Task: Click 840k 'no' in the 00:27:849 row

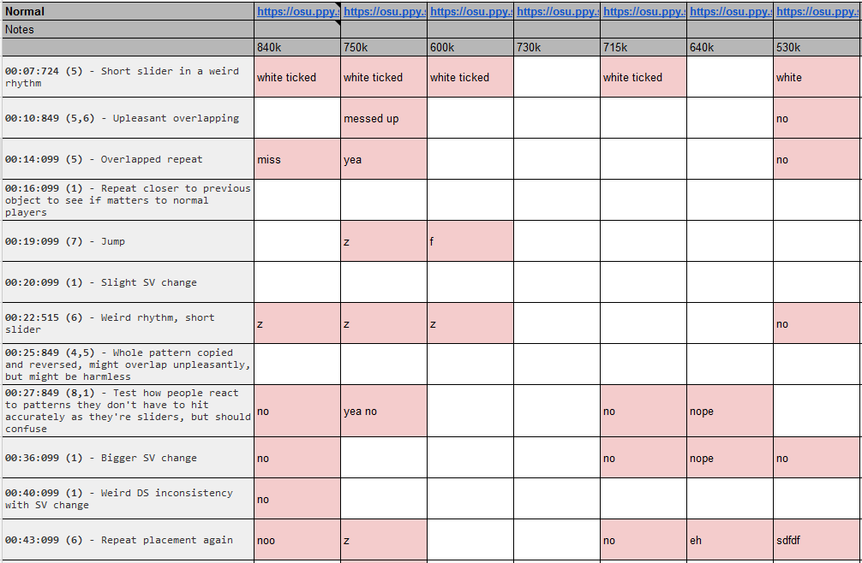Action: click(296, 411)
